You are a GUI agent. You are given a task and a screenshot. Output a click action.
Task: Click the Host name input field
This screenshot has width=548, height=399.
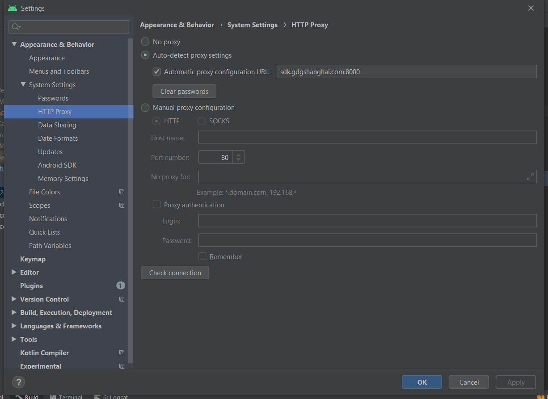367,138
